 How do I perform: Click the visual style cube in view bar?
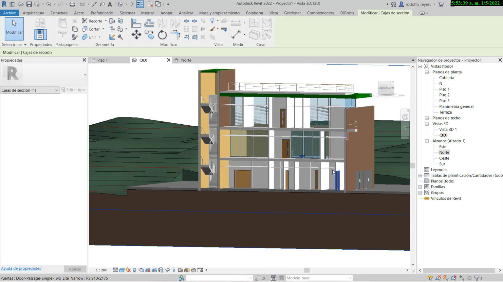tap(122, 270)
